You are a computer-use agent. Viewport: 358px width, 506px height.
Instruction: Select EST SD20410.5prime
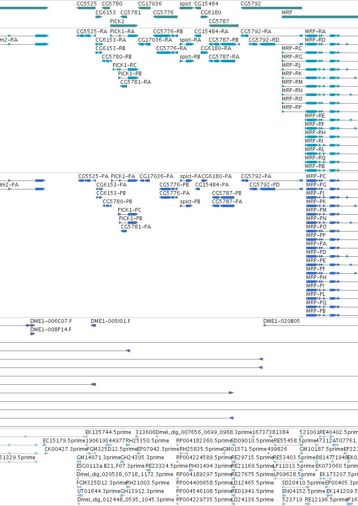click(303, 483)
